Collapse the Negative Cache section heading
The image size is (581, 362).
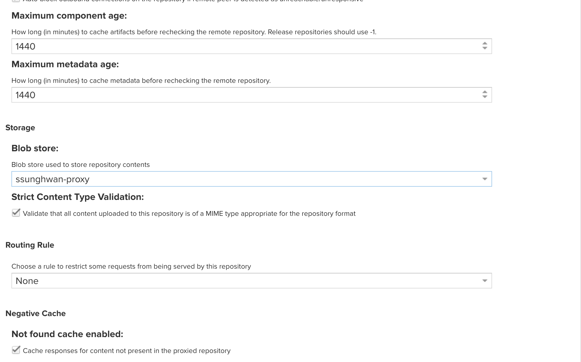pyautogui.click(x=35, y=313)
